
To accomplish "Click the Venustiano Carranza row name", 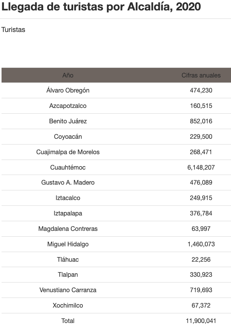I will pyautogui.click(x=68, y=290).
